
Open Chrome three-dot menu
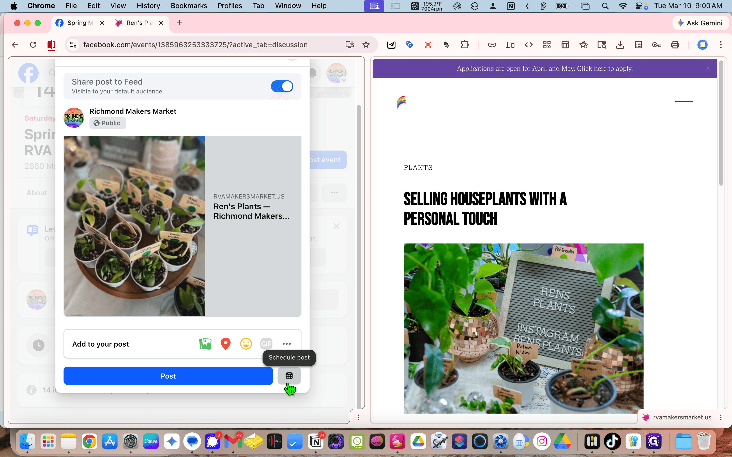coord(721,45)
